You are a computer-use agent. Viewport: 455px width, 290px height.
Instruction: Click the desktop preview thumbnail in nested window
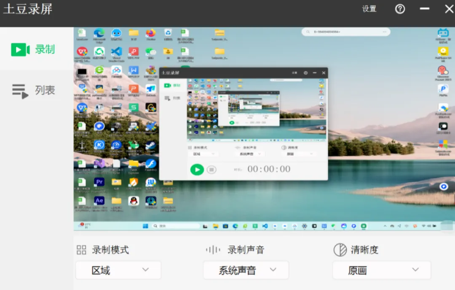(x=257, y=109)
